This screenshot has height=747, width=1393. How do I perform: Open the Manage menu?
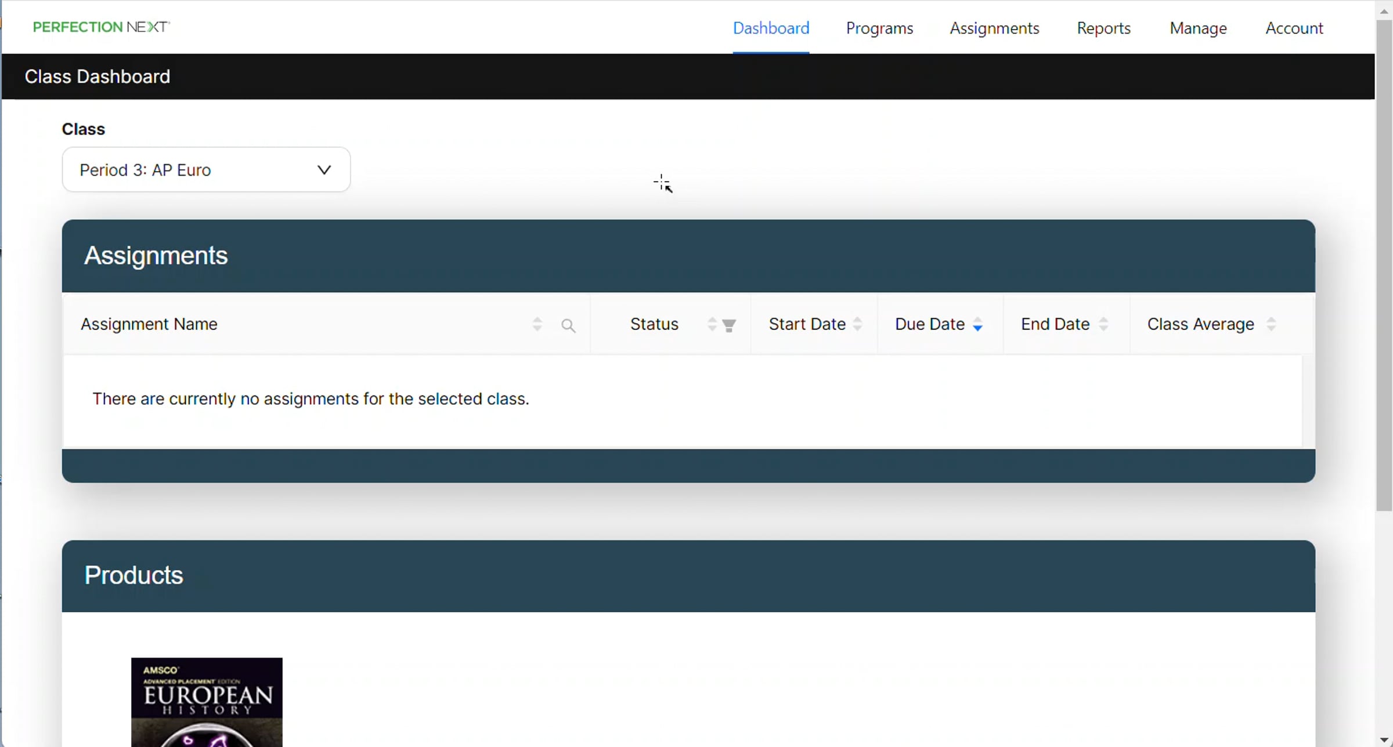pos(1198,28)
